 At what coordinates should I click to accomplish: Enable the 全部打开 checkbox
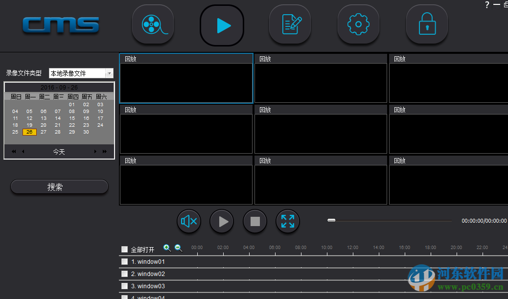pos(124,249)
